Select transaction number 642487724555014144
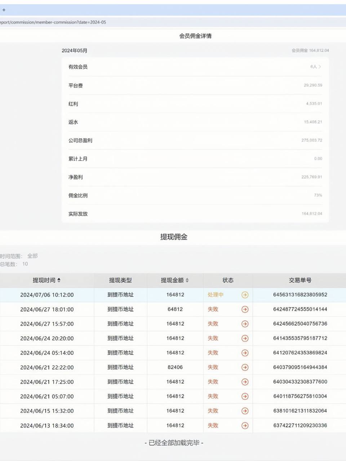The height and width of the screenshot is (461, 346). coord(300,309)
